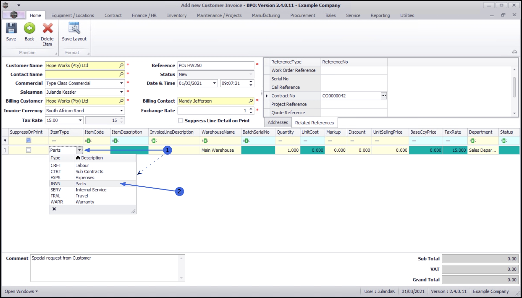This screenshot has height=298, width=522.
Task: Click the Work Order Reference row
Action: 326,70
